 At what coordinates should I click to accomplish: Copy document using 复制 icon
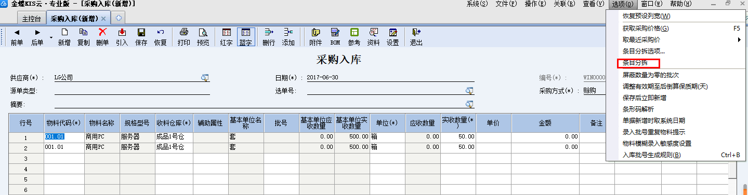click(x=83, y=37)
